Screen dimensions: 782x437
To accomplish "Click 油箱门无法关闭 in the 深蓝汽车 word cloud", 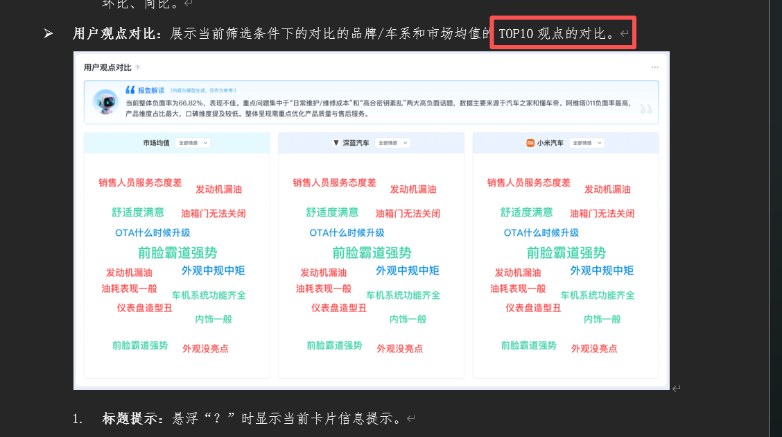I will pos(408,214).
